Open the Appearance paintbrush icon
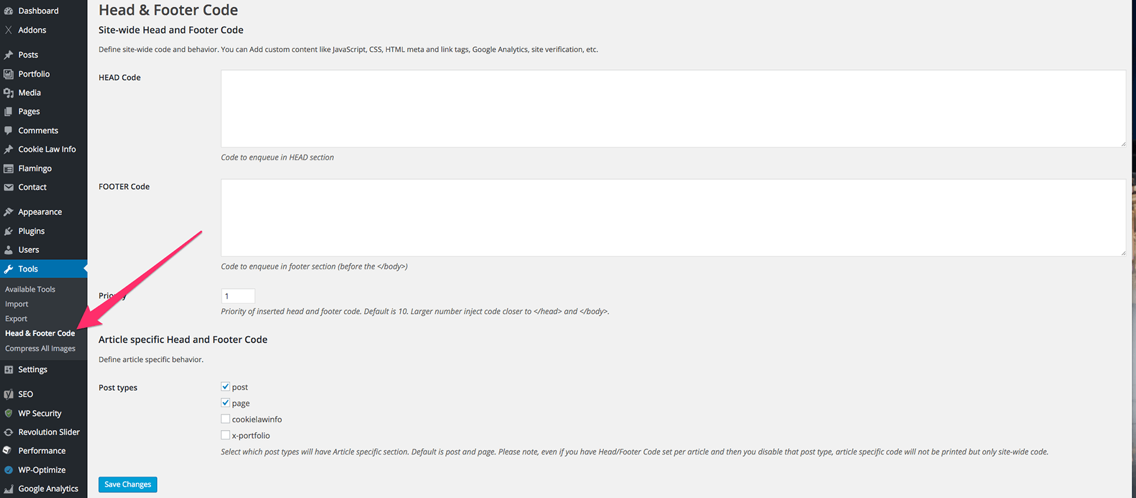The image size is (1136, 498). [x=8, y=212]
